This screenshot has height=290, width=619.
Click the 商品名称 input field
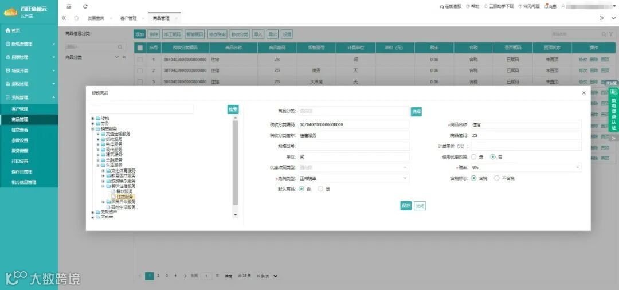[x=526, y=125]
